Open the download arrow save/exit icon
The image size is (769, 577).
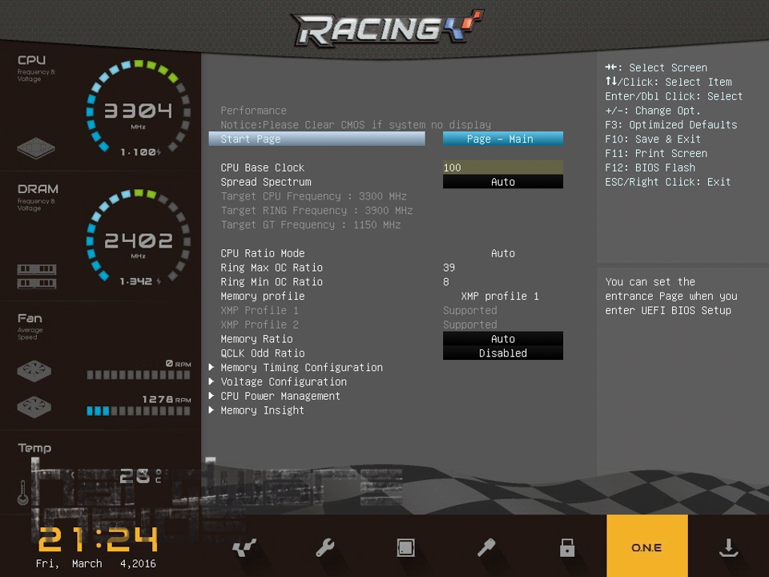[x=728, y=547]
